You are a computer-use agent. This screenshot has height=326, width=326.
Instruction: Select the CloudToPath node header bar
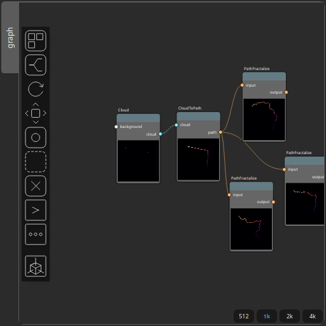pyautogui.click(x=198, y=117)
